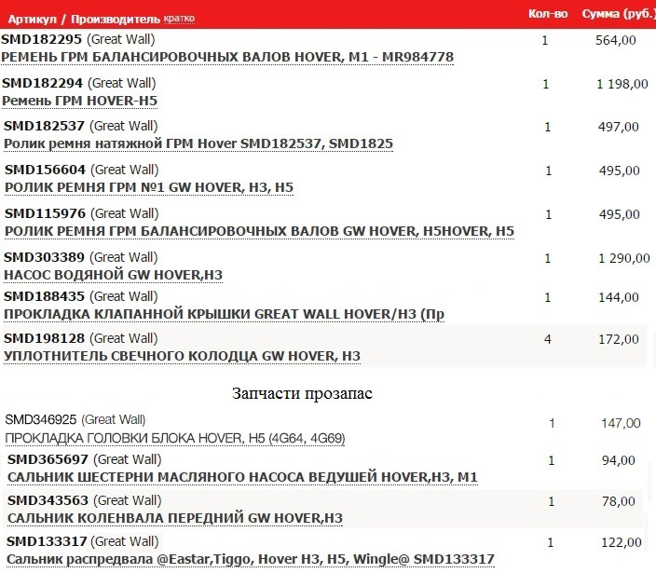Click the price 497,00
The image size is (656, 573).
tap(619, 127)
